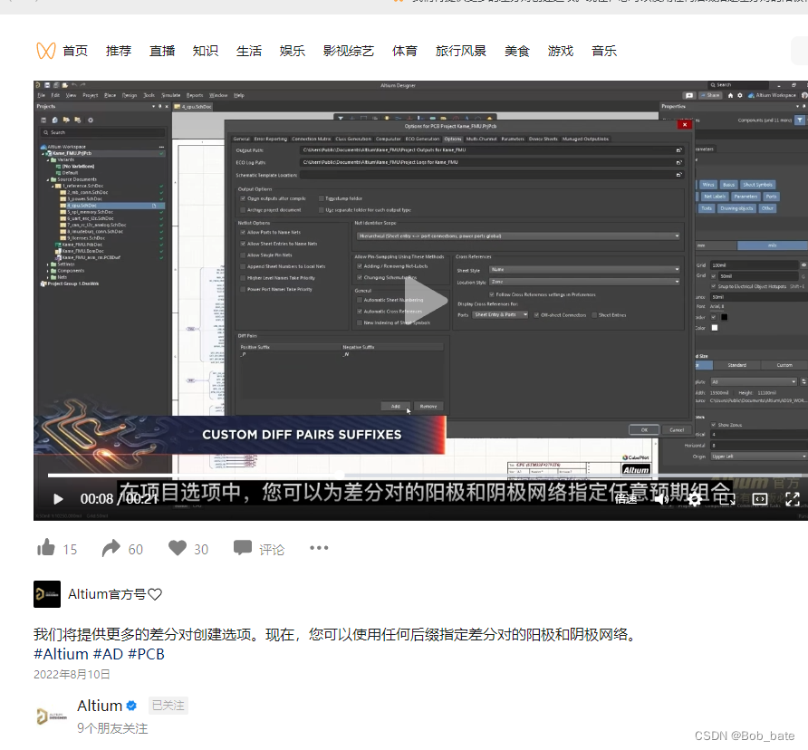Select the ECO Generation dialog tab
Viewport: 808px width, 750px height.
tap(422, 139)
